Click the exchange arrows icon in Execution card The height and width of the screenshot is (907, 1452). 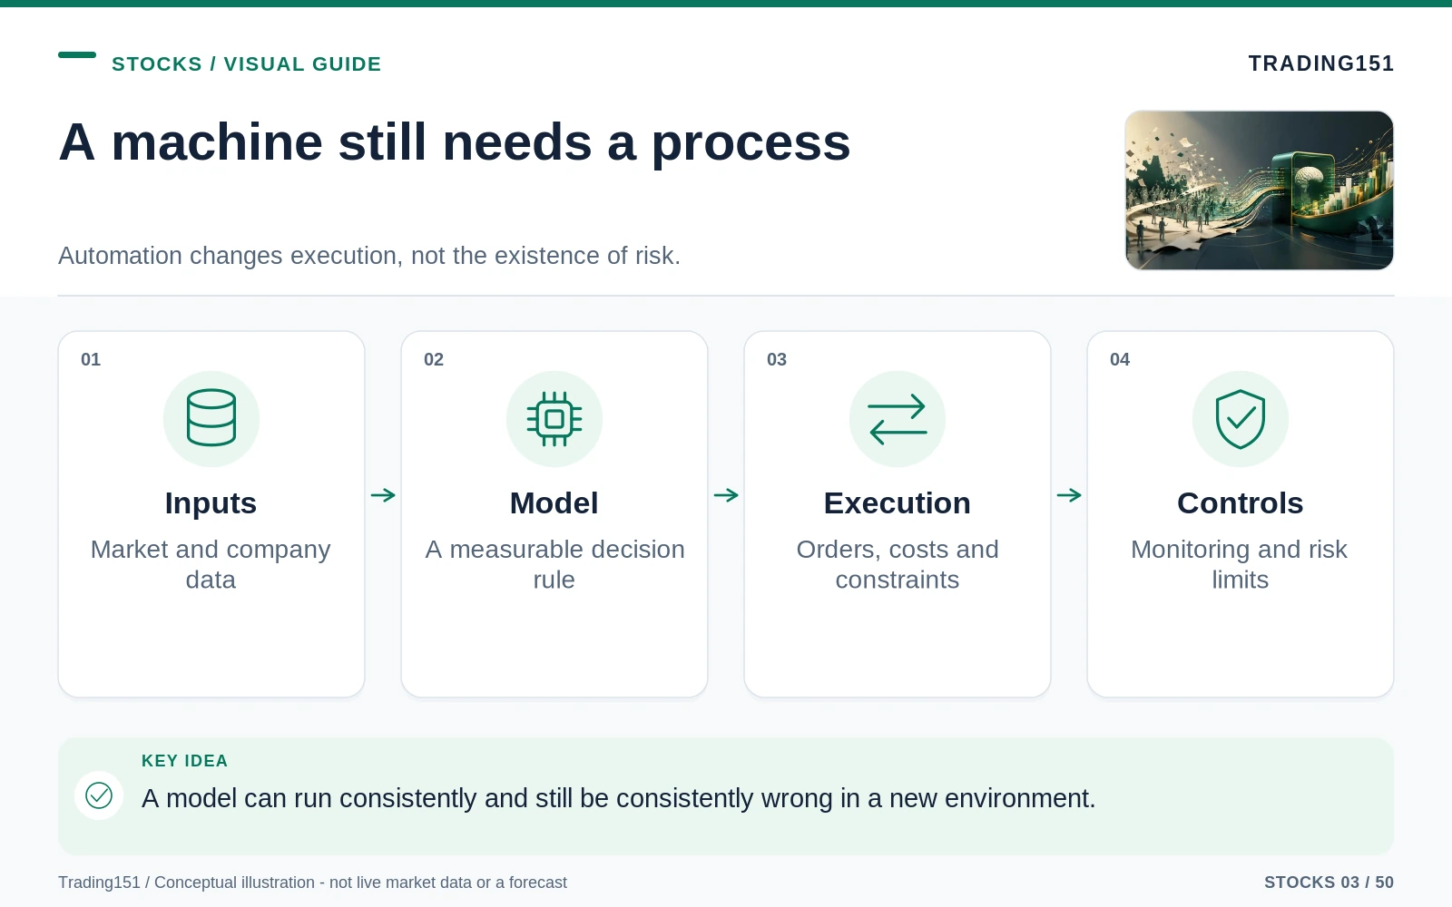pyautogui.click(x=898, y=419)
